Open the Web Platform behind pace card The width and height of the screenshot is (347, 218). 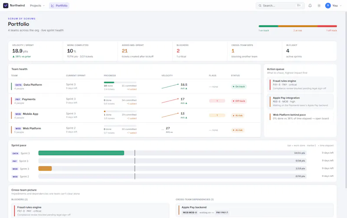(300, 117)
